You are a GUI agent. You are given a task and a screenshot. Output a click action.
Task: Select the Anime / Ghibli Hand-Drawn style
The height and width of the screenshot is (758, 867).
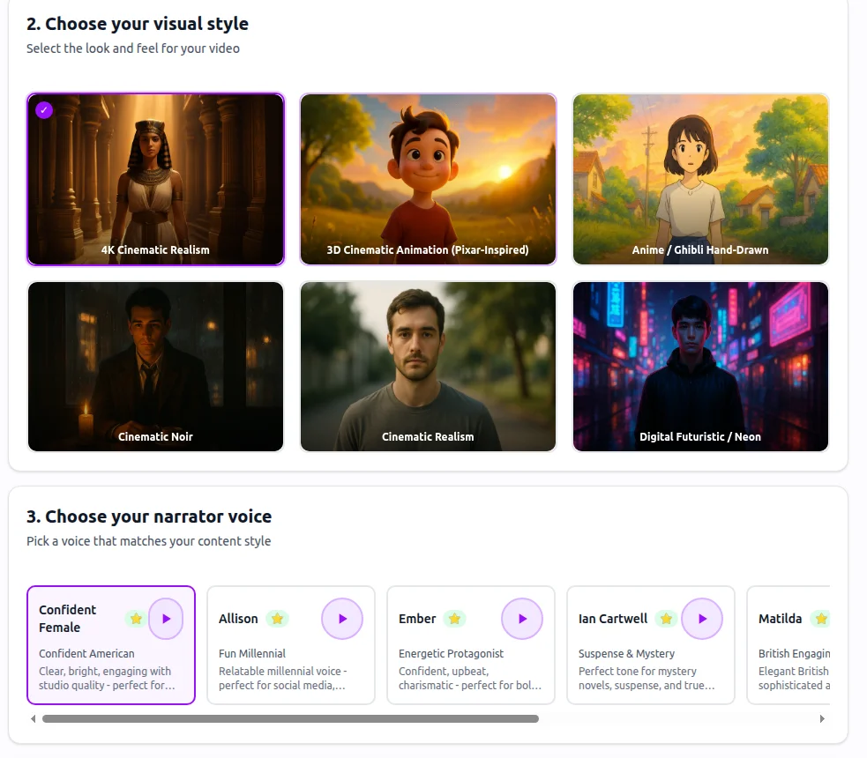point(700,179)
